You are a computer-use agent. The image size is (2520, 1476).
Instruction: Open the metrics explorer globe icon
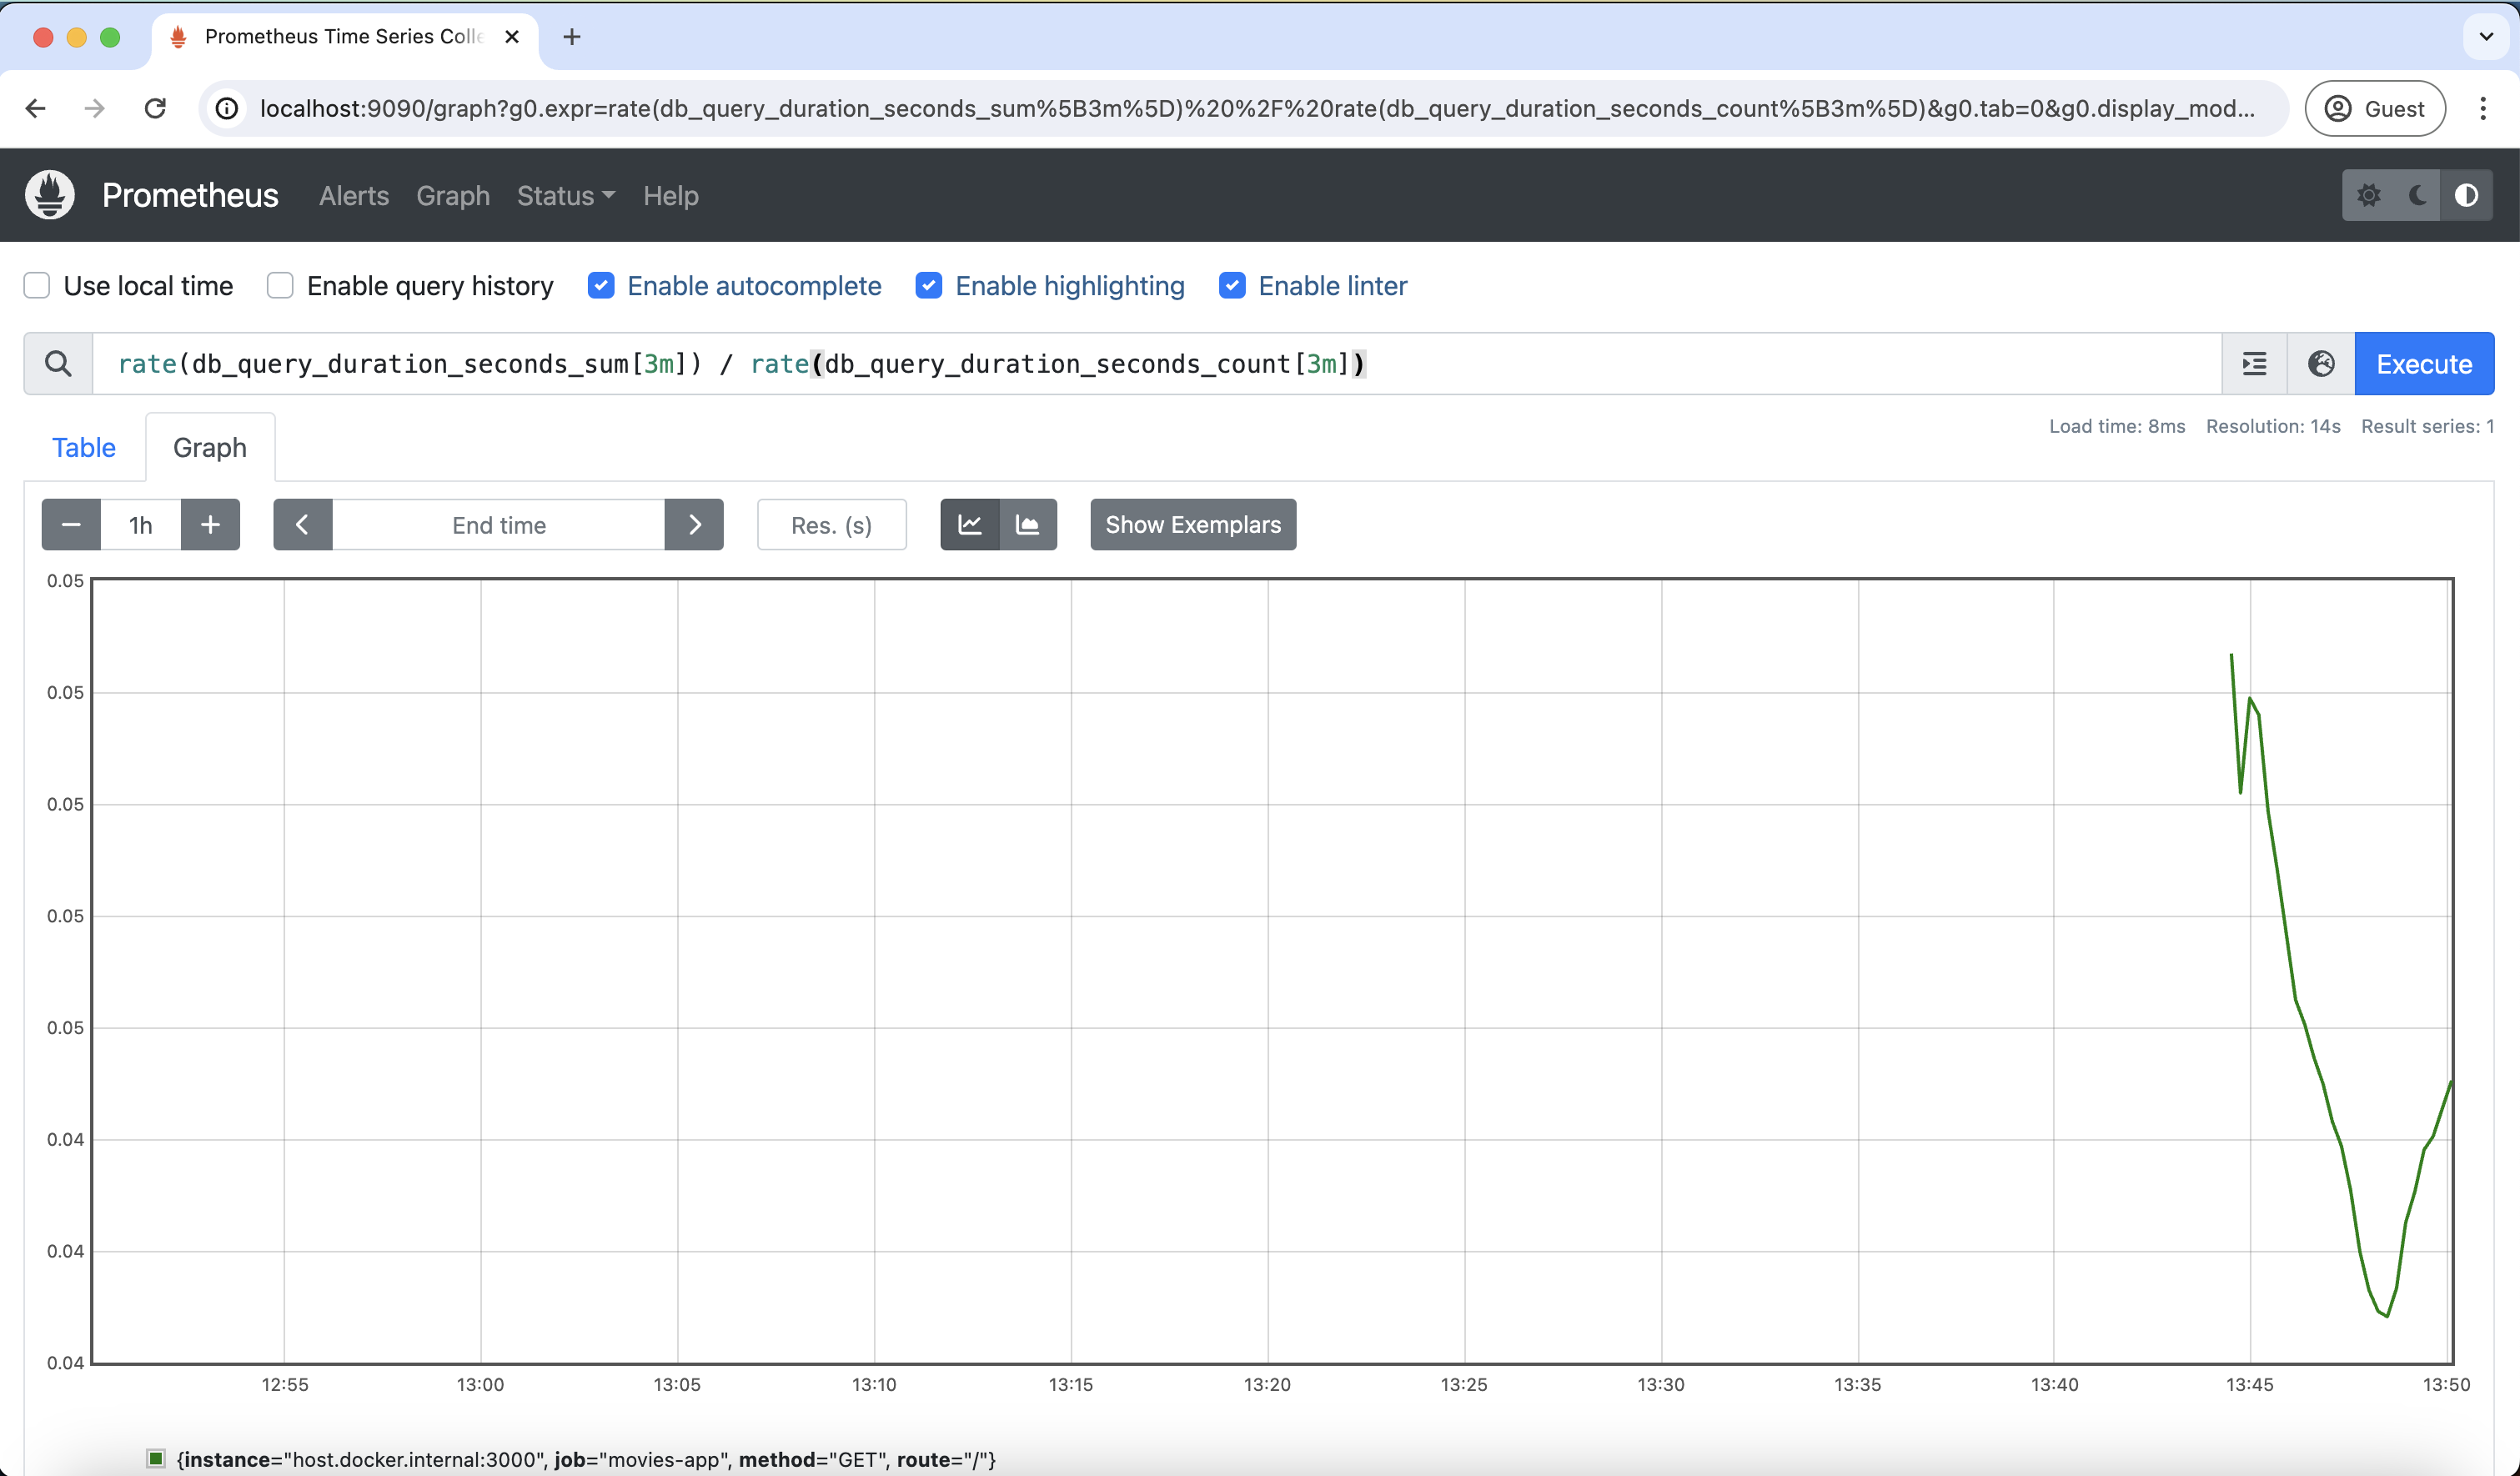(x=2321, y=364)
